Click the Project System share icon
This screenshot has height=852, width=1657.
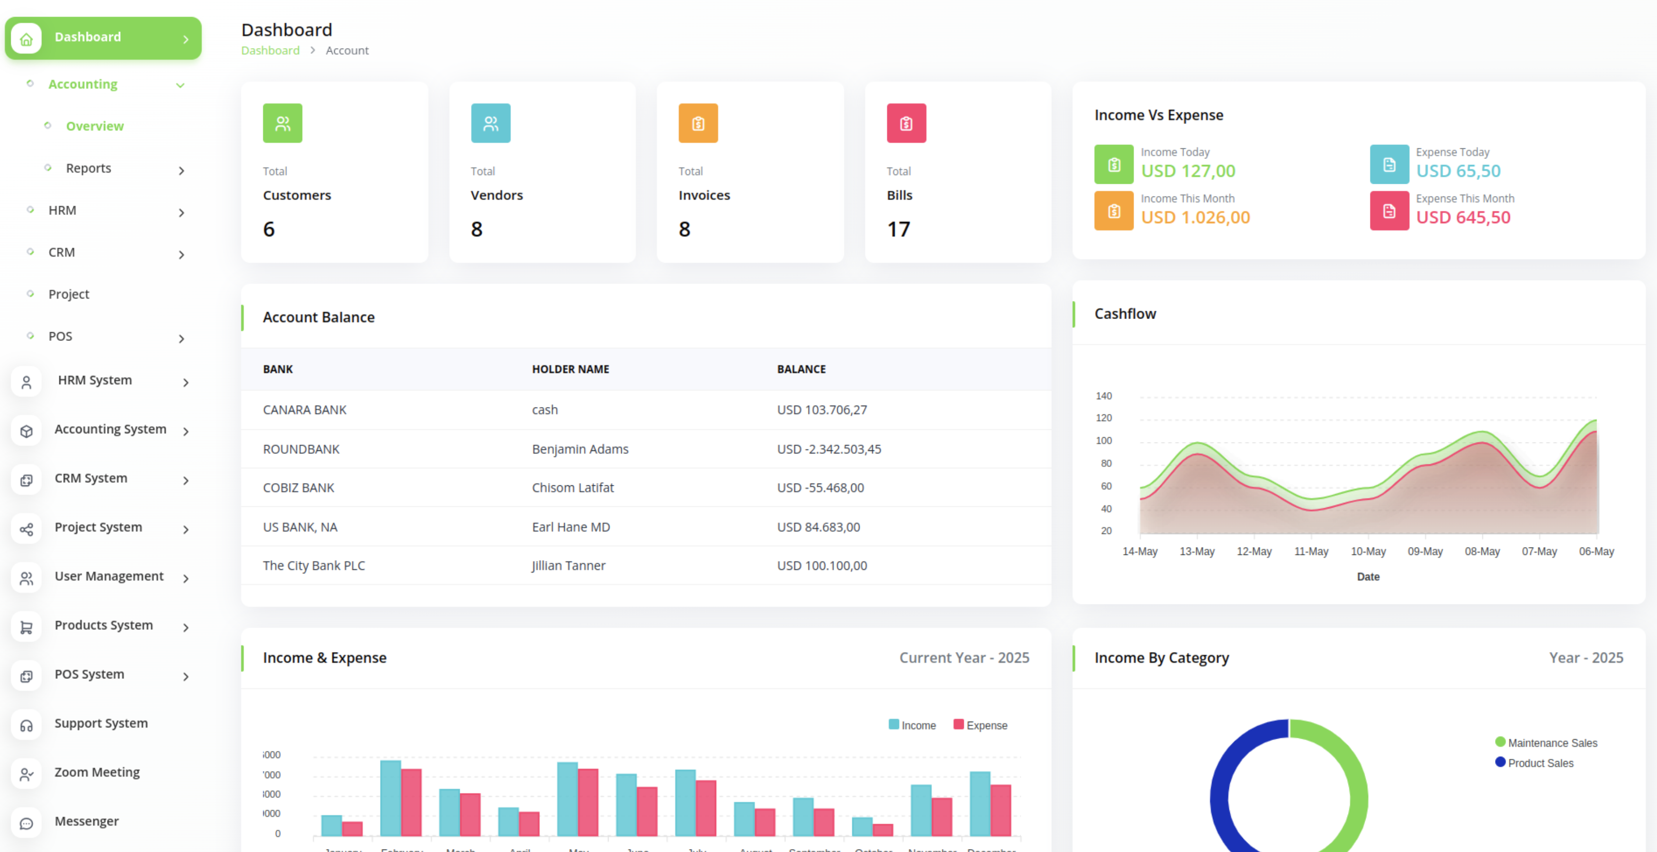coord(26,530)
